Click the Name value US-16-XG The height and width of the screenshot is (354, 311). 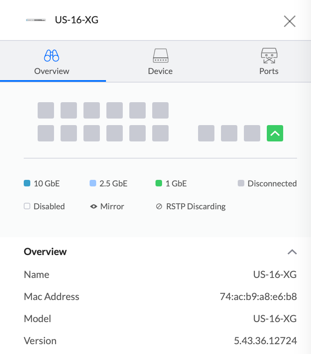pyautogui.click(x=275, y=275)
